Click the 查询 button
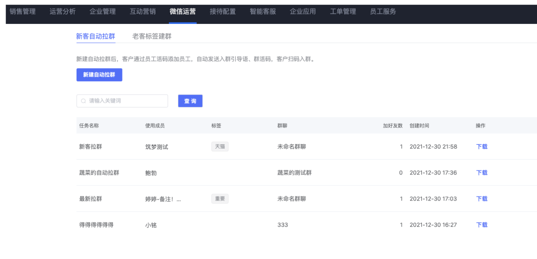The width and height of the screenshot is (537, 259). pyautogui.click(x=190, y=101)
